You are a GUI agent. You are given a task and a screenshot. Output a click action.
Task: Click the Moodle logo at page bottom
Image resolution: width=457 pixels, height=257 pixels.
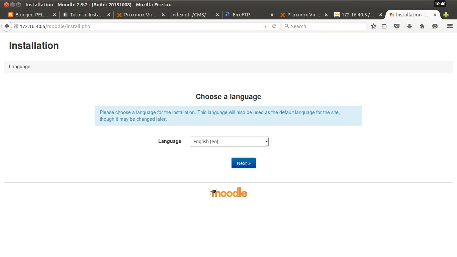pyautogui.click(x=229, y=192)
